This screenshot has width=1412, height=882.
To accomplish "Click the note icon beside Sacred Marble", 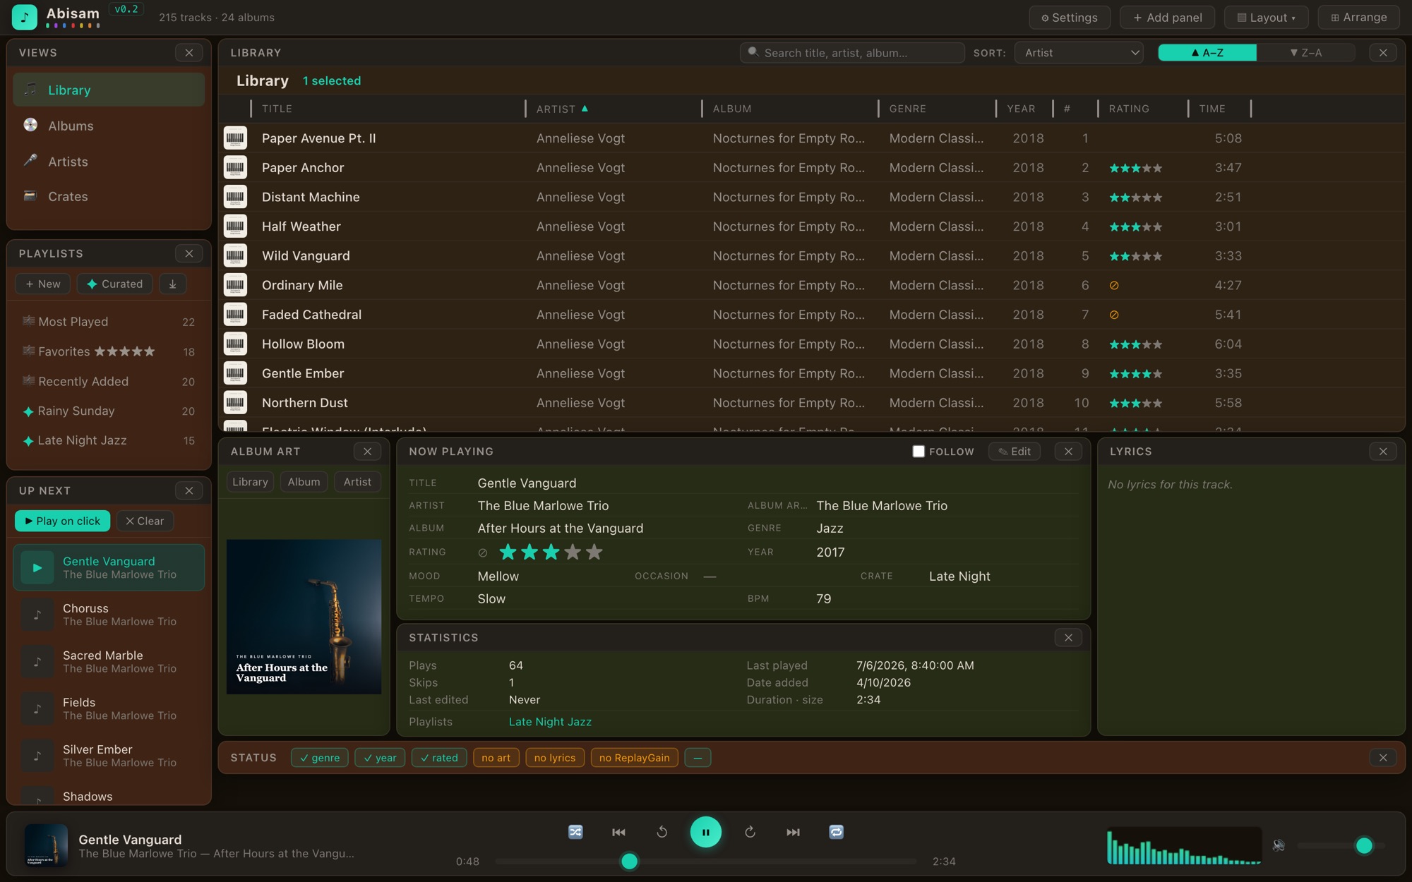I will coord(37,662).
